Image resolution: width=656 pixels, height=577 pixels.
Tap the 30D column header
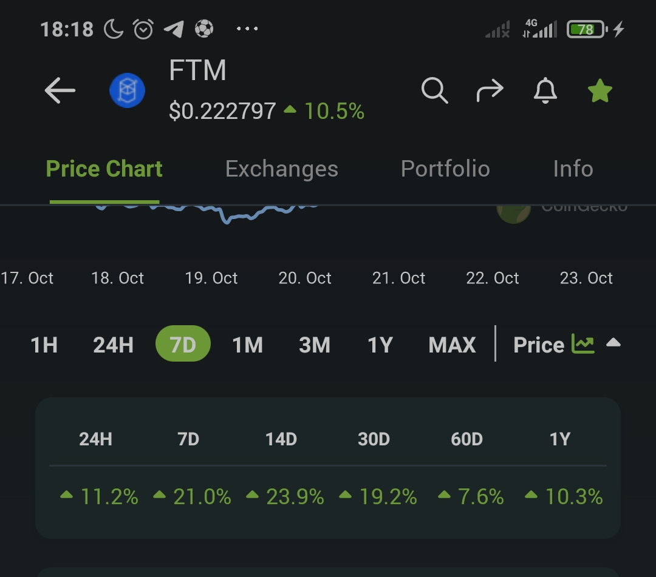[374, 439]
